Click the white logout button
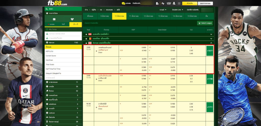The width and height of the screenshot is (261, 126). pos(205,3)
